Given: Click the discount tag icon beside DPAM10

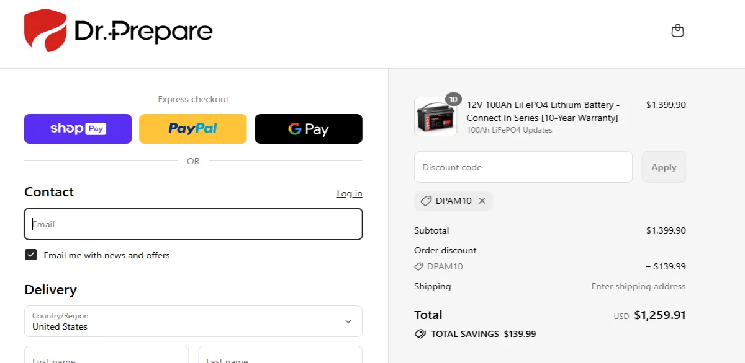Looking at the screenshot, I should (x=426, y=201).
